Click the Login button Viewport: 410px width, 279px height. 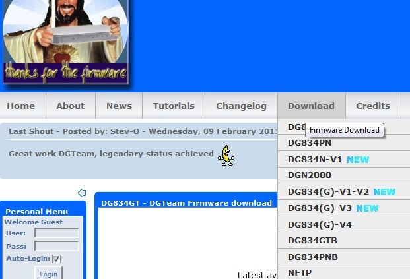[x=48, y=274]
